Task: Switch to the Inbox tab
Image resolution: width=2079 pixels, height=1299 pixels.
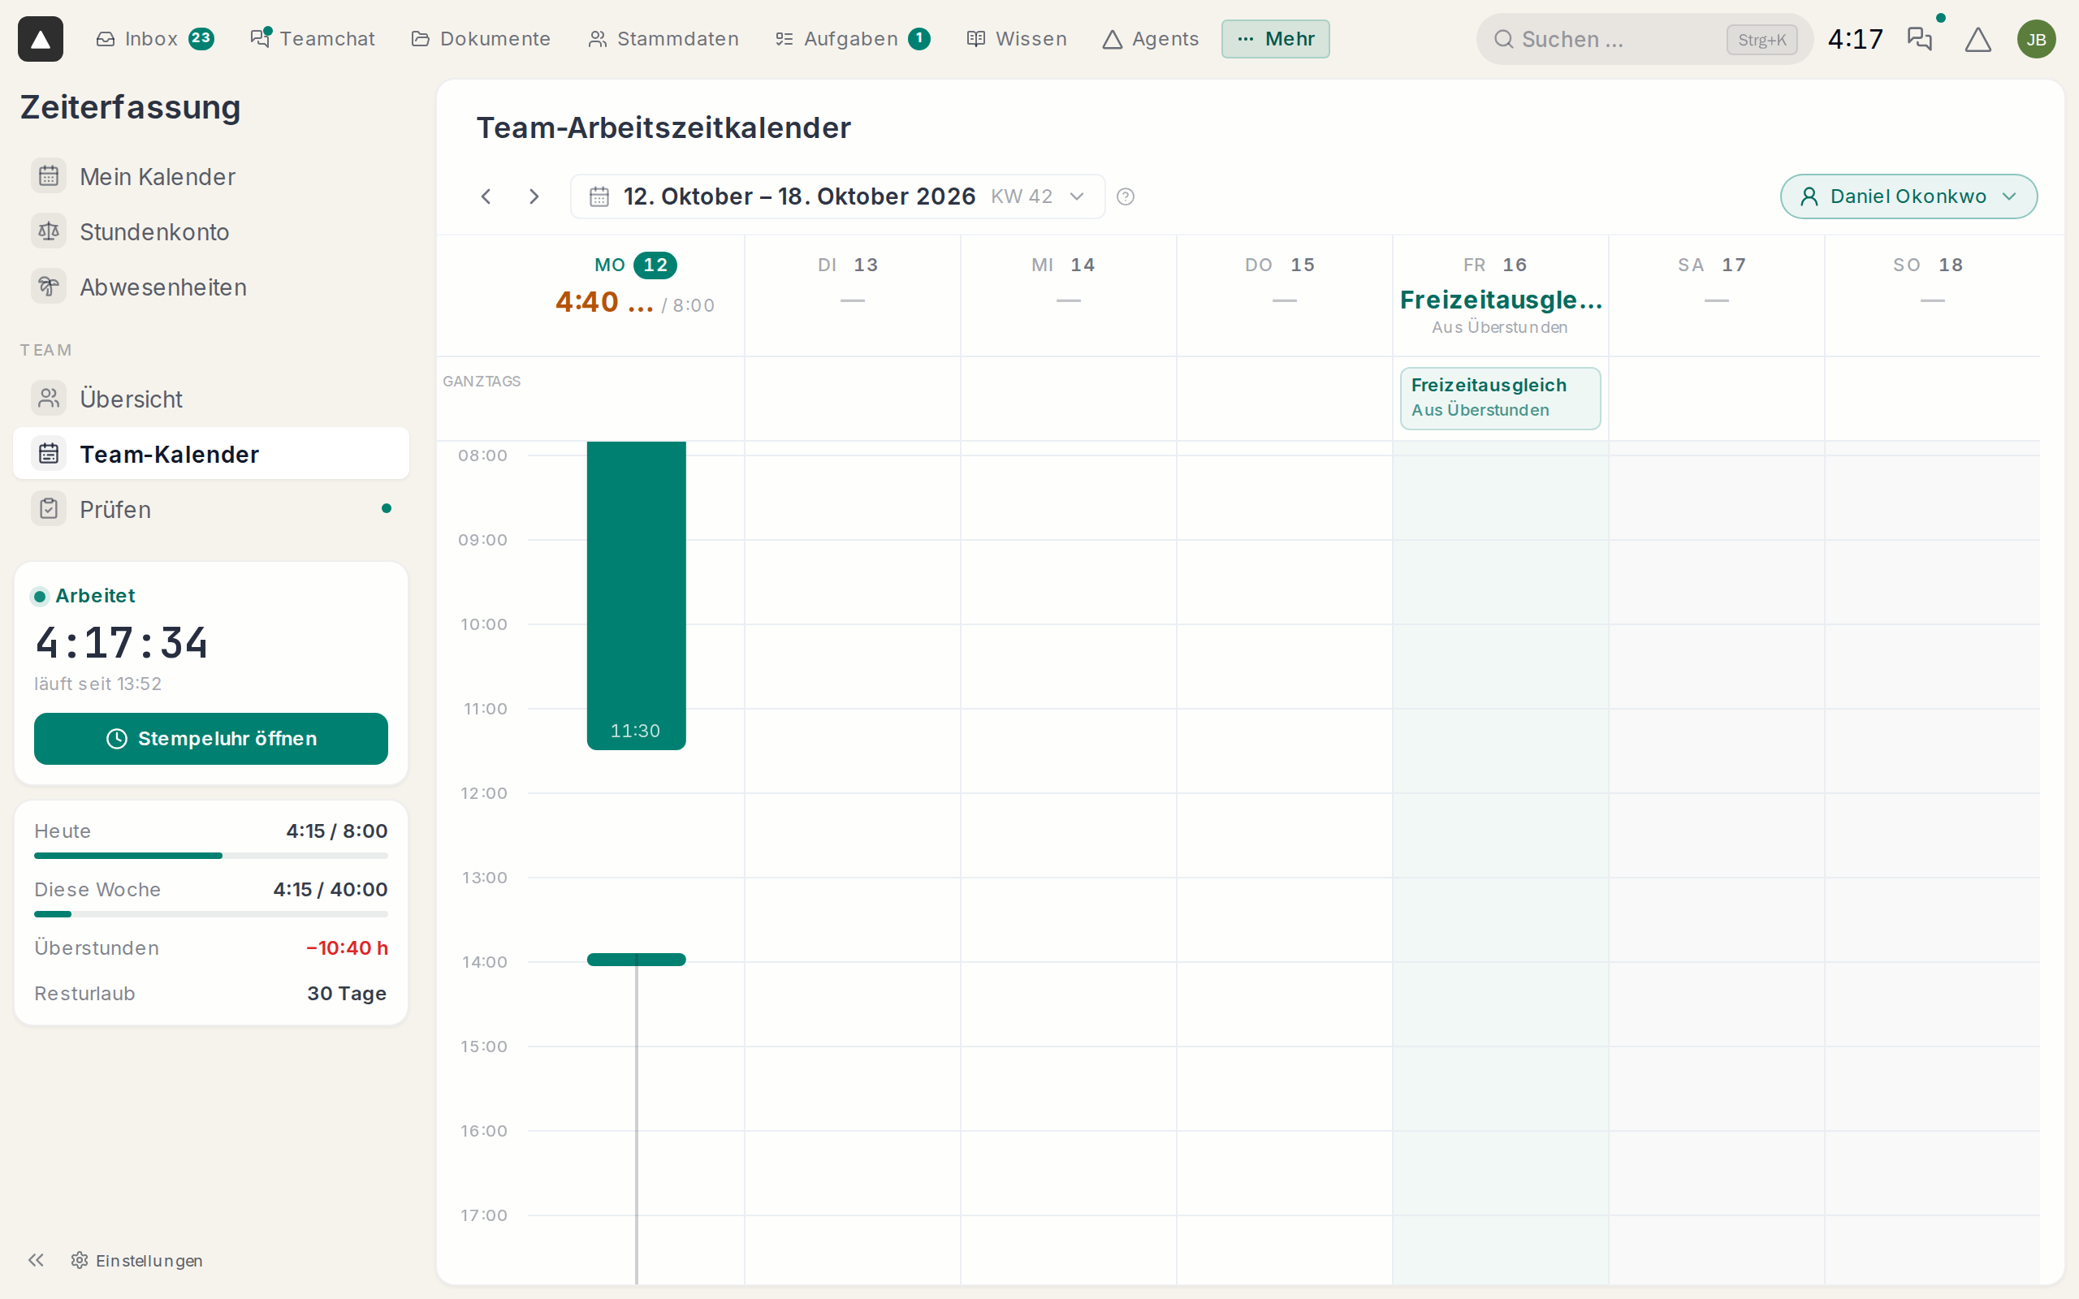Action: (154, 39)
